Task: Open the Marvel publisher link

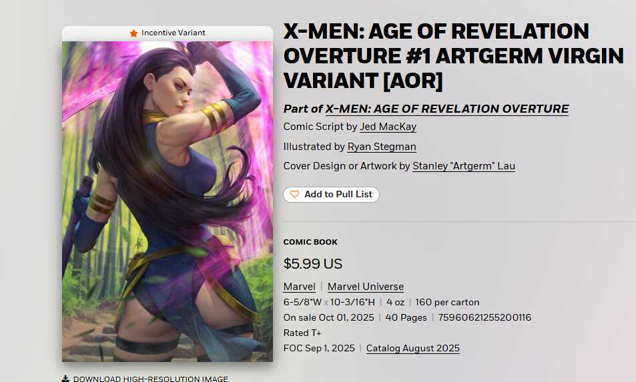Action: (300, 287)
